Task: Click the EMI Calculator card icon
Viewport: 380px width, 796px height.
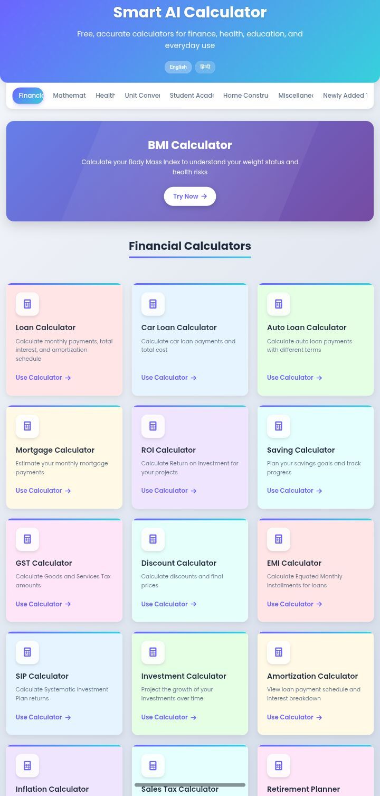Action: 279,539
